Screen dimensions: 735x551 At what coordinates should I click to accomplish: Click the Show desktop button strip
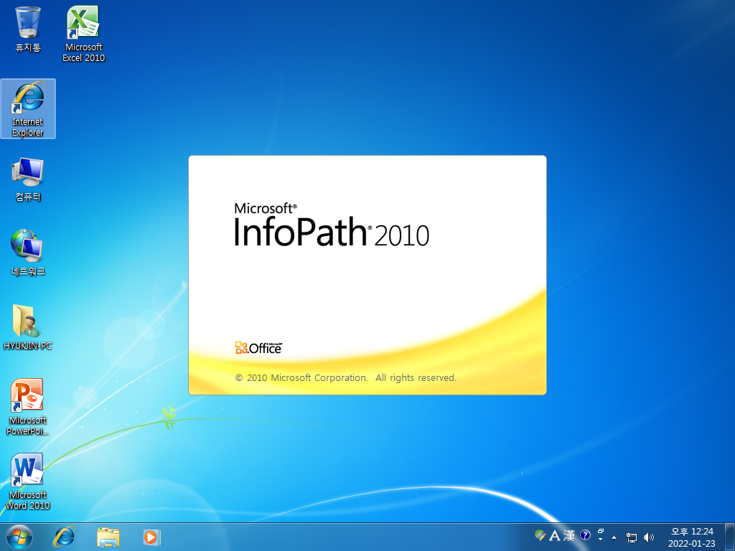coord(730,537)
